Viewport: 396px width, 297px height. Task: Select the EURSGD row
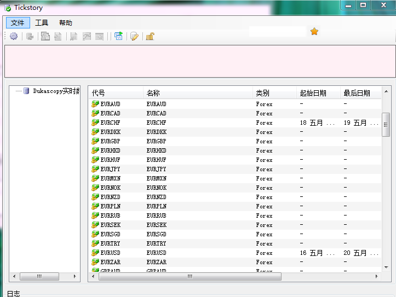(235, 234)
